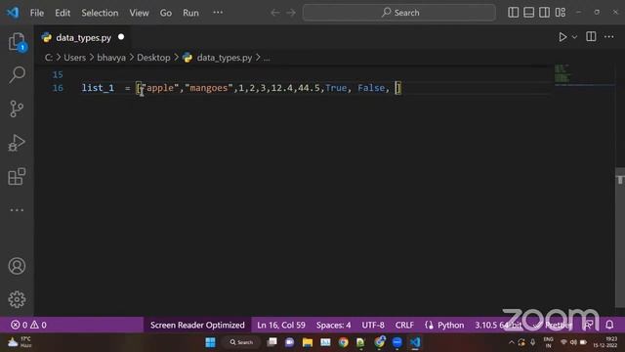Click the bhavya breadcrumb segment
This screenshot has width=625, height=352.
[111, 58]
